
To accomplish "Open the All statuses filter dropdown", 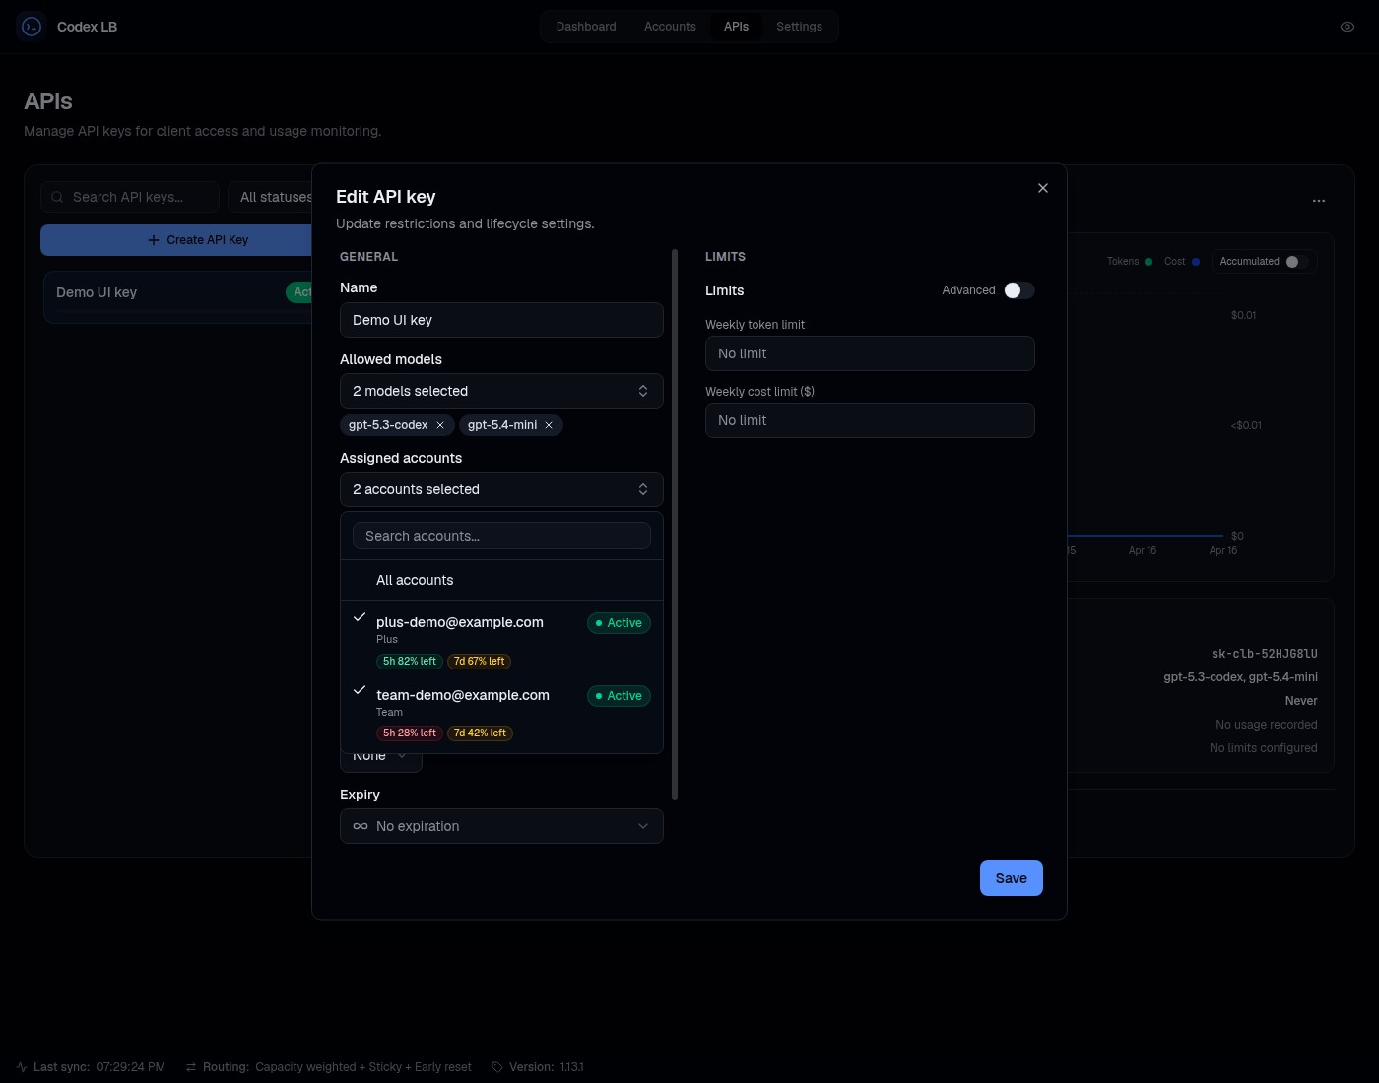I will [x=270, y=197].
